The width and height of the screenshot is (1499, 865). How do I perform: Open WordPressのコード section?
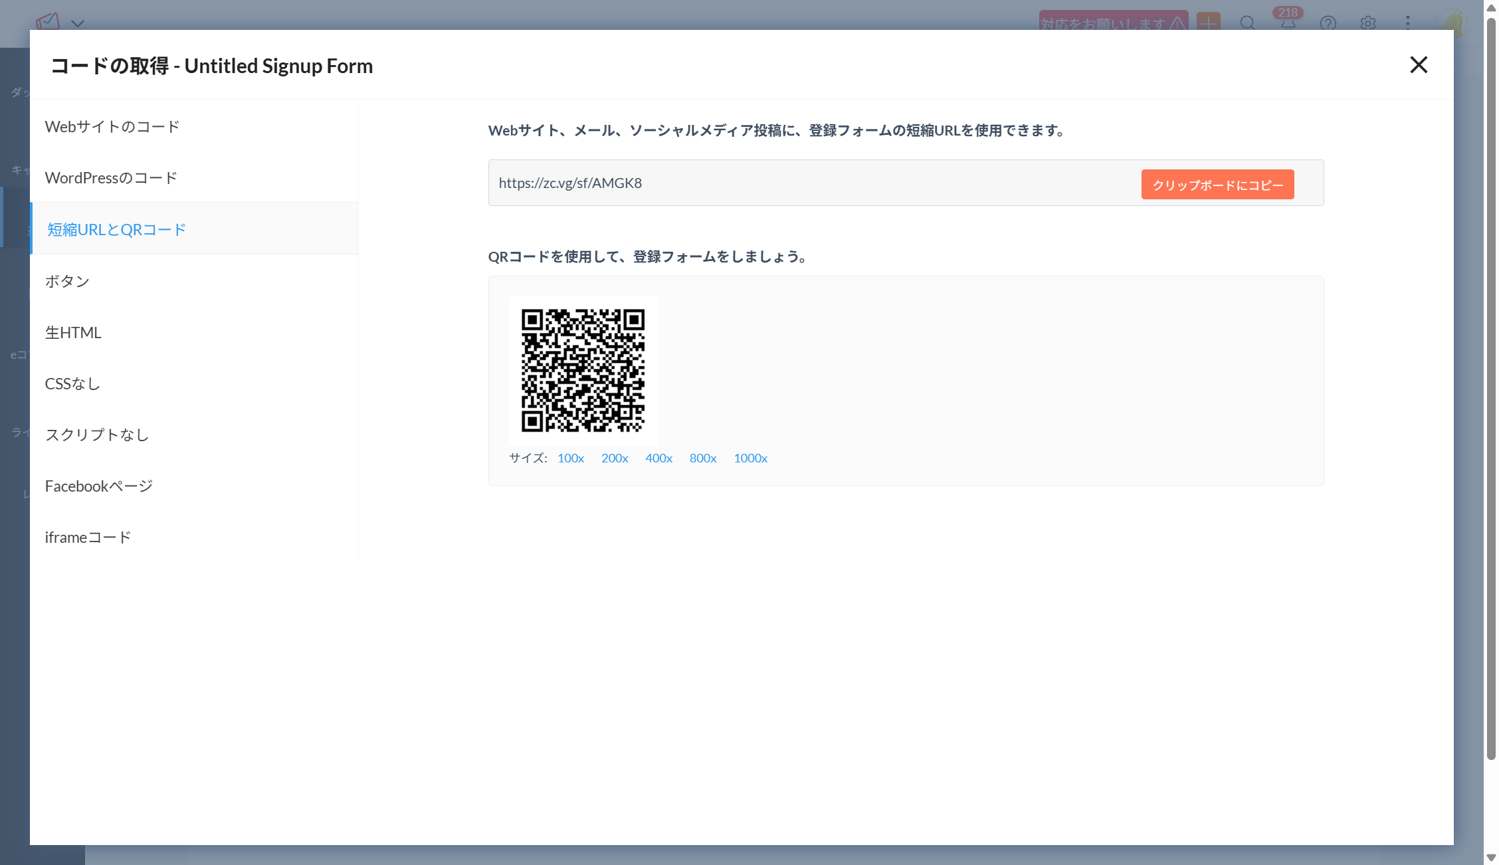click(111, 177)
